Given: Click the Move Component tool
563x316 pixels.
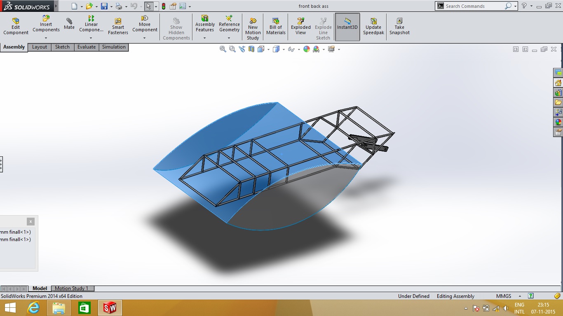Looking at the screenshot, I should [x=145, y=23].
